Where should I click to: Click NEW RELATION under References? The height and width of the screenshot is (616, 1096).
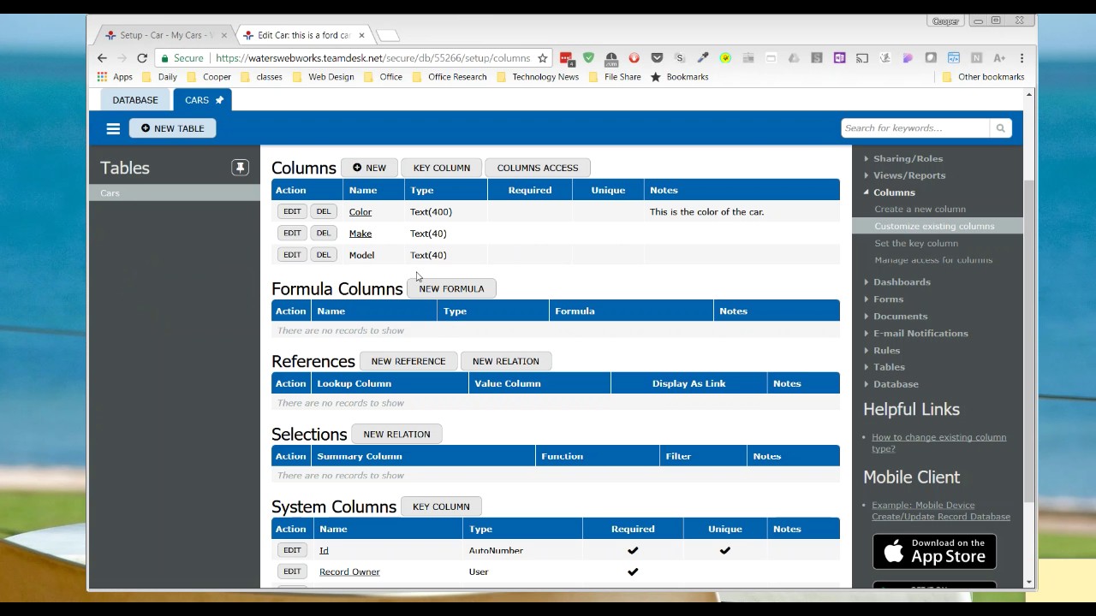coord(506,361)
